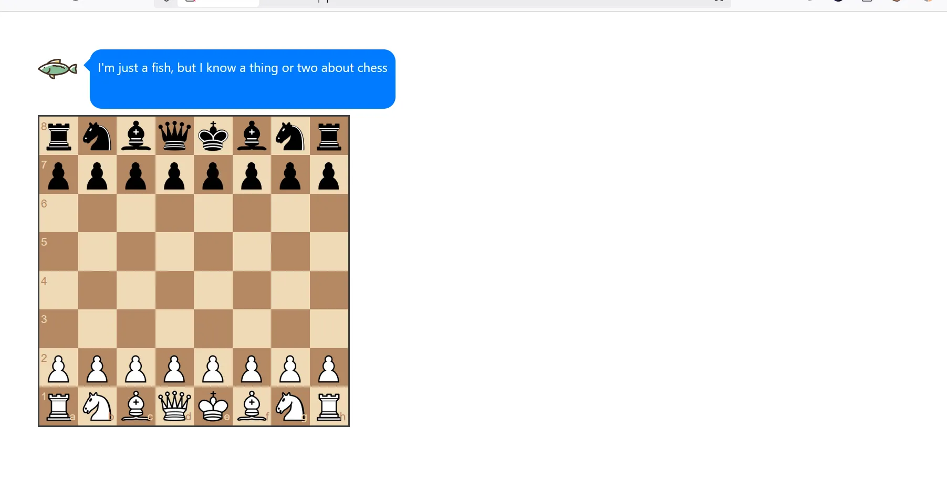Click the fish's blue chat bubble
The width and height of the screenshot is (947, 489).
point(242,79)
